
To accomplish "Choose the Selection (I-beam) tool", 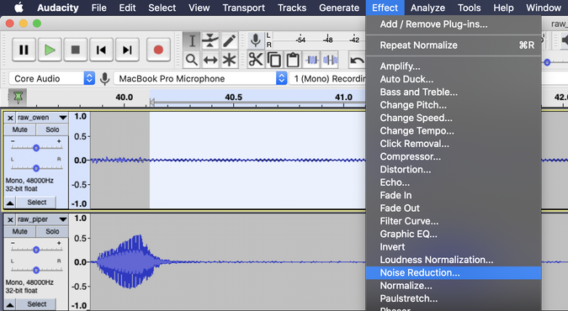I will point(192,40).
